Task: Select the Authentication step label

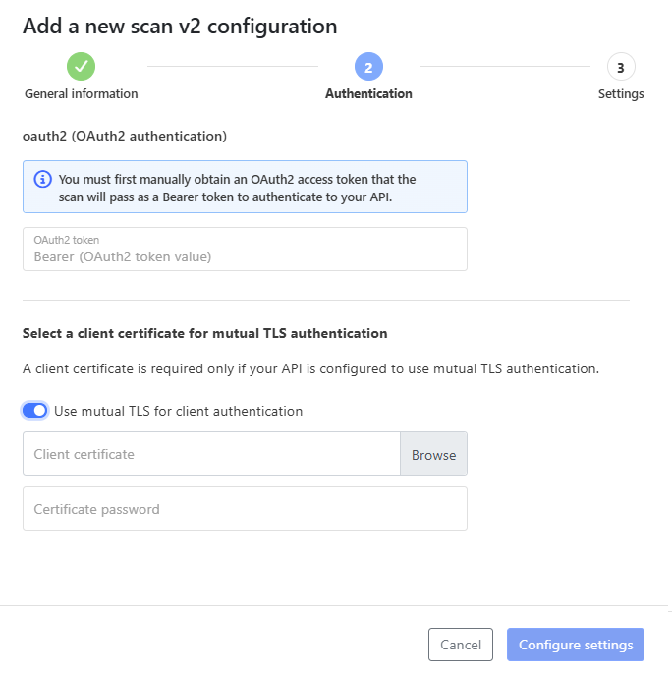Action: coord(368,94)
